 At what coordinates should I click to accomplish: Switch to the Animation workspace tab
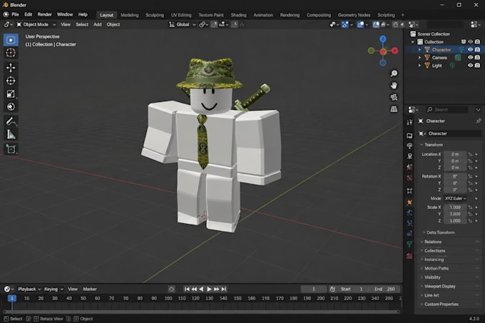263,15
